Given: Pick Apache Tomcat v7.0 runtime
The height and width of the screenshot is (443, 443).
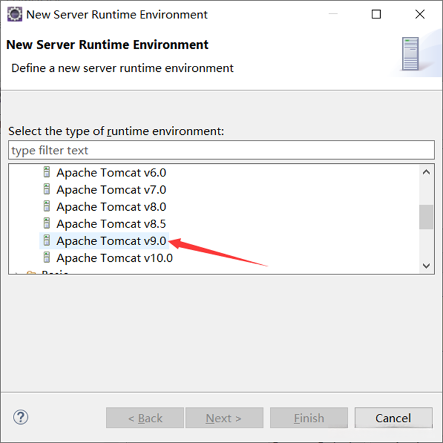Looking at the screenshot, I should [111, 190].
